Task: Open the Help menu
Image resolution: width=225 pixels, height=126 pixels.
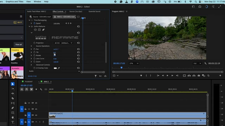Action: pyautogui.click(x=46, y=1)
